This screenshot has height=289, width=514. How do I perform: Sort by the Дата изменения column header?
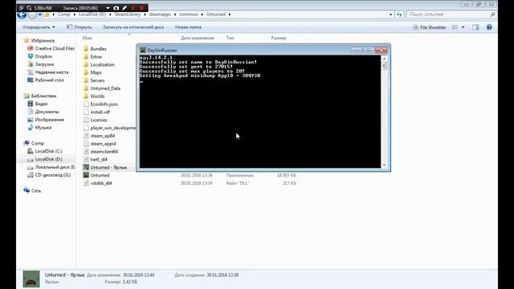(x=198, y=38)
